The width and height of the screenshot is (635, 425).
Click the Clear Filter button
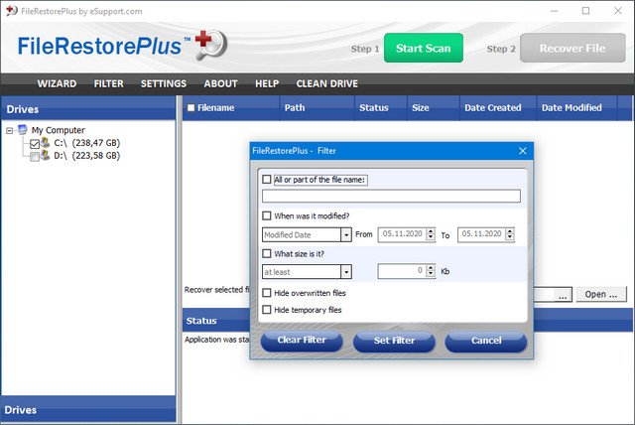click(302, 341)
